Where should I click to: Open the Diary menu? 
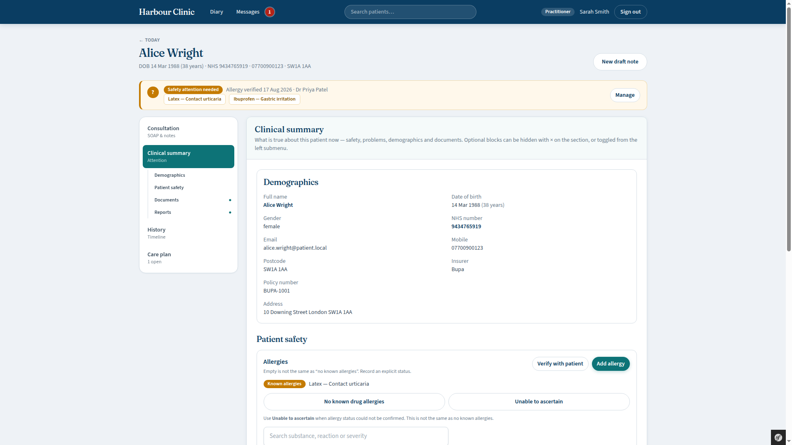coord(216,12)
